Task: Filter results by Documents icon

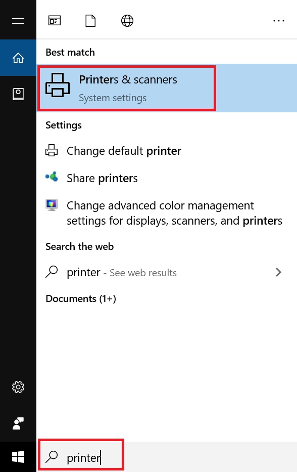Action: click(x=90, y=21)
